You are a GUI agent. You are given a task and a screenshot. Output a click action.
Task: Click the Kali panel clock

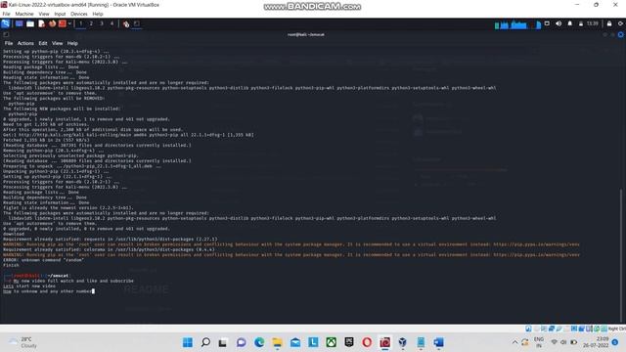tap(593, 23)
